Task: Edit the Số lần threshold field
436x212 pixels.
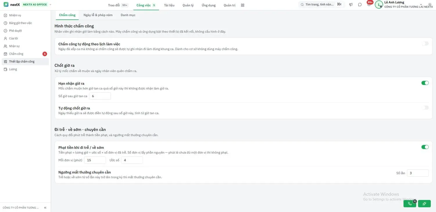Action: 418,173
